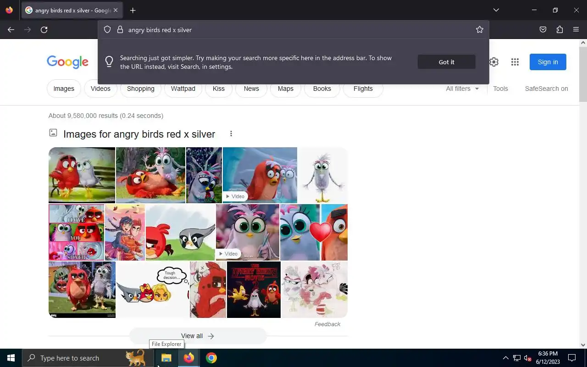Viewport: 587px width, 367px height.
Task: Launch File Explorer from the taskbar
Action: pyautogui.click(x=166, y=358)
